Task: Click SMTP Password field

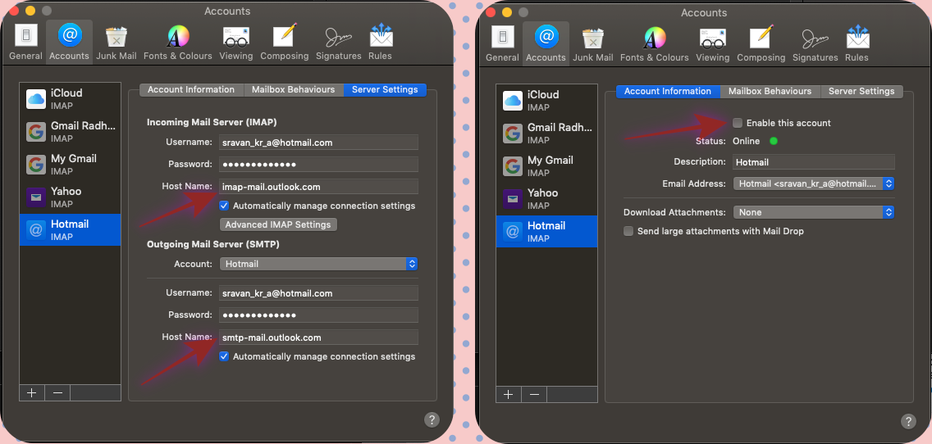Action: coord(318,315)
